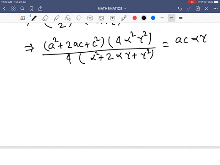Select the Eraser tool
The width and height of the screenshot is (220, 165).
45,18
